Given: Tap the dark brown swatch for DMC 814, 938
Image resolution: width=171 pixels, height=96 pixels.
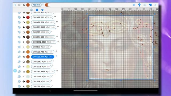Looking at the screenshot, I should (28, 37).
